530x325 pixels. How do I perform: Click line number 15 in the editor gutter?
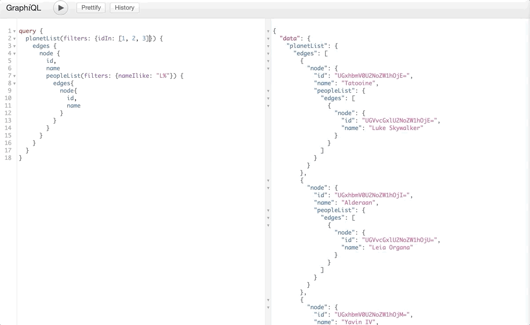[x=8, y=136]
